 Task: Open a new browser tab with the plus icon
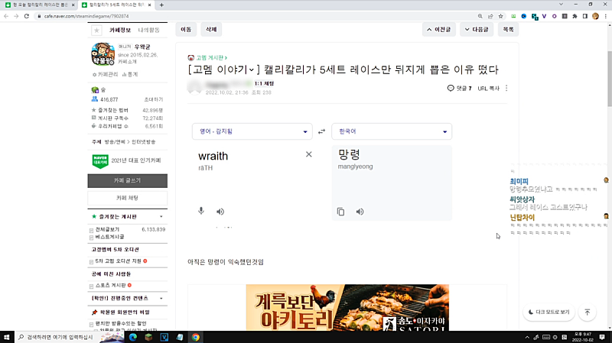(161, 5)
